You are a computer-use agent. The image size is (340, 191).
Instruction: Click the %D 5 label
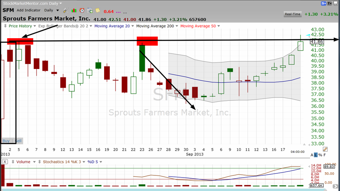tap(92, 162)
